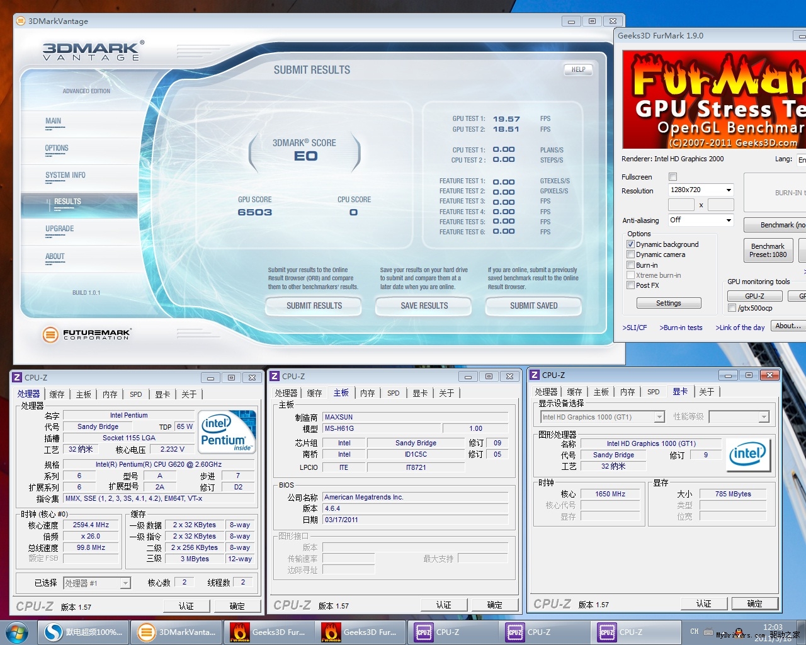Click the custom resolution width field
The image size is (806, 645).
point(681,205)
